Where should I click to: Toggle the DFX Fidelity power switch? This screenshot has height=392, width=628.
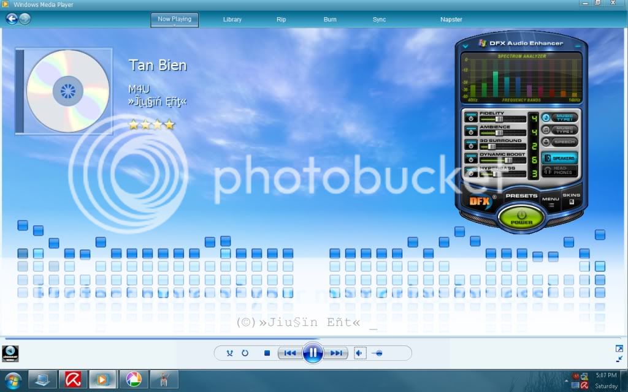470,118
